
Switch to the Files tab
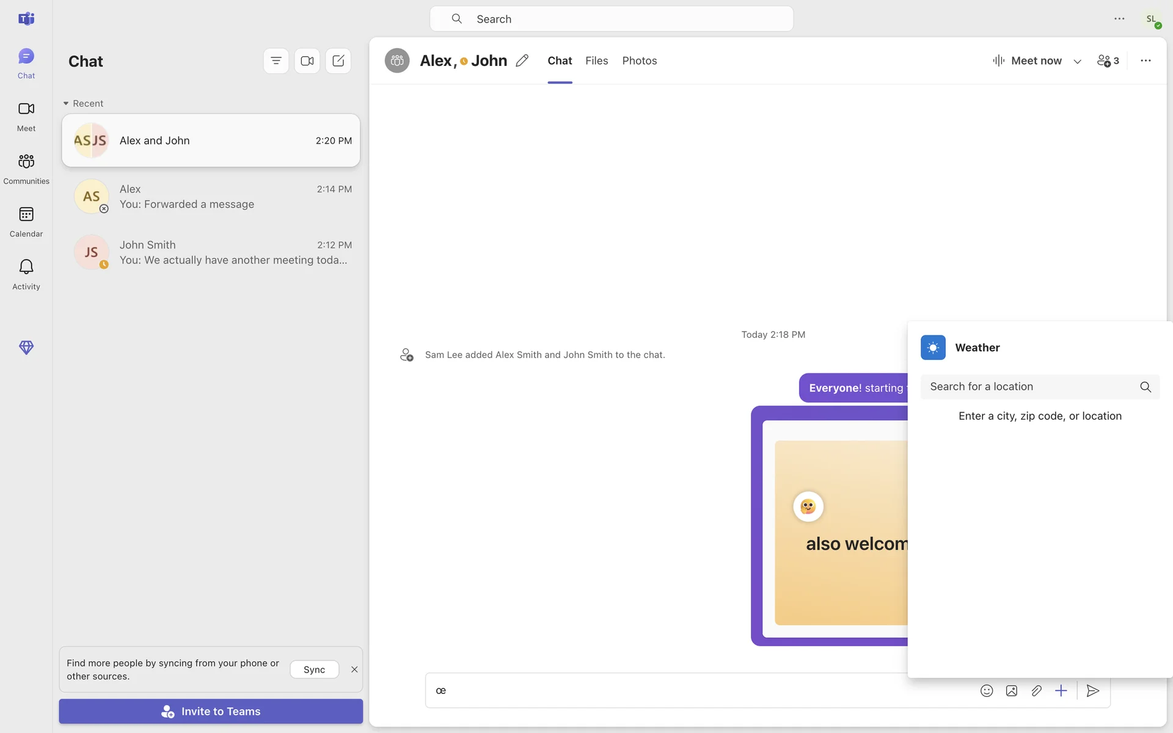coord(596,61)
